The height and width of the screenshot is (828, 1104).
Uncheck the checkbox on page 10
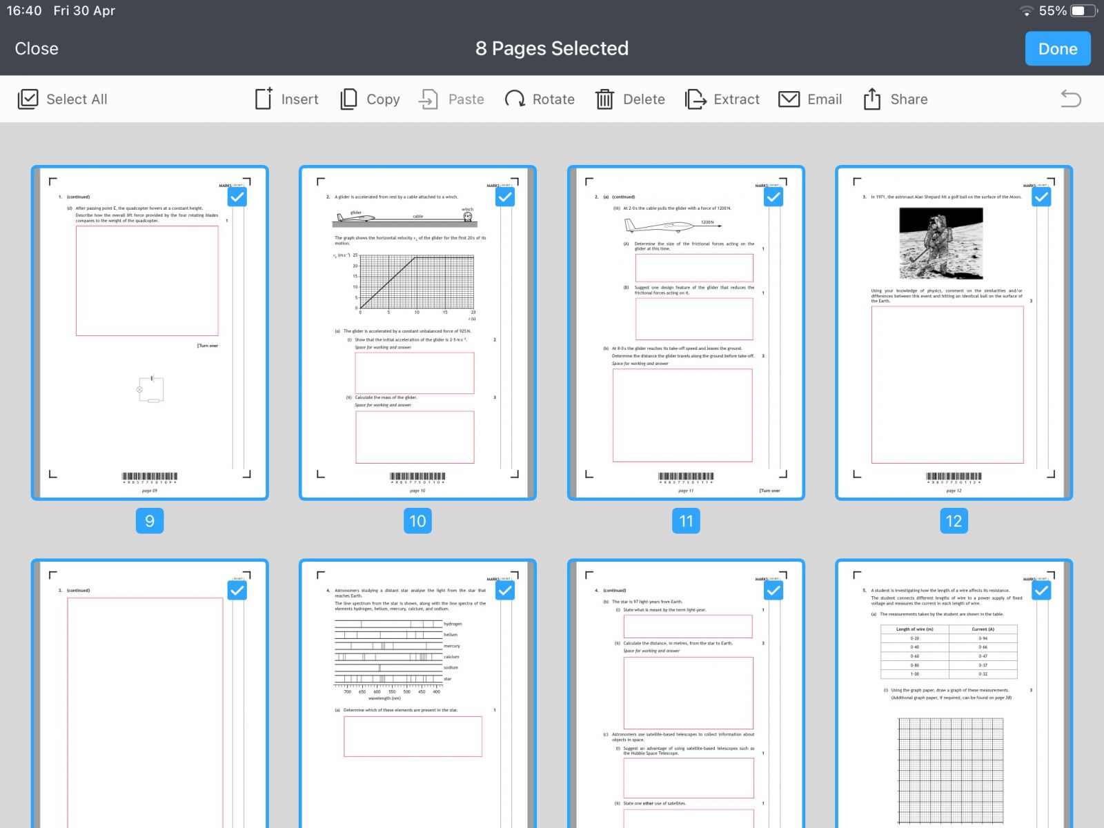click(x=505, y=197)
